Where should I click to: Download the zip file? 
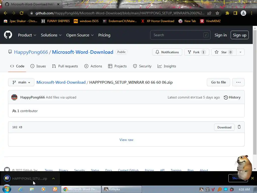[x=224, y=127]
